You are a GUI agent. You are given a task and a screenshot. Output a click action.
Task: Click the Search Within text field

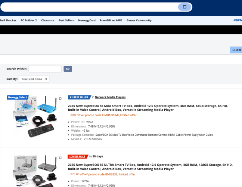click(45, 69)
